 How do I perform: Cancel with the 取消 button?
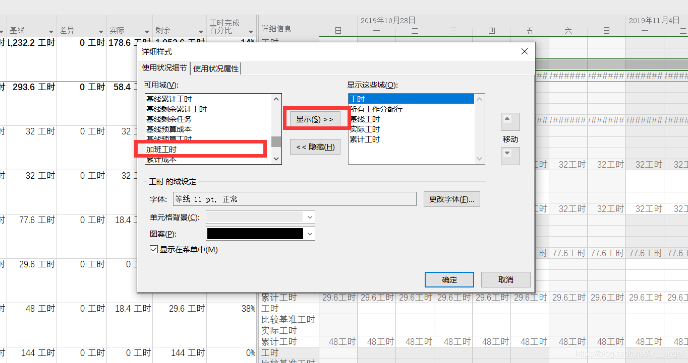505,280
